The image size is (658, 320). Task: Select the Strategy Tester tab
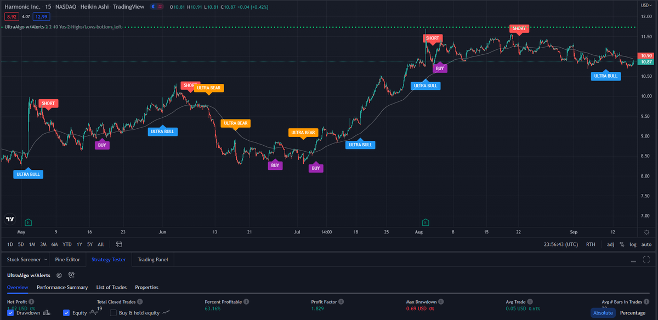[x=109, y=259]
